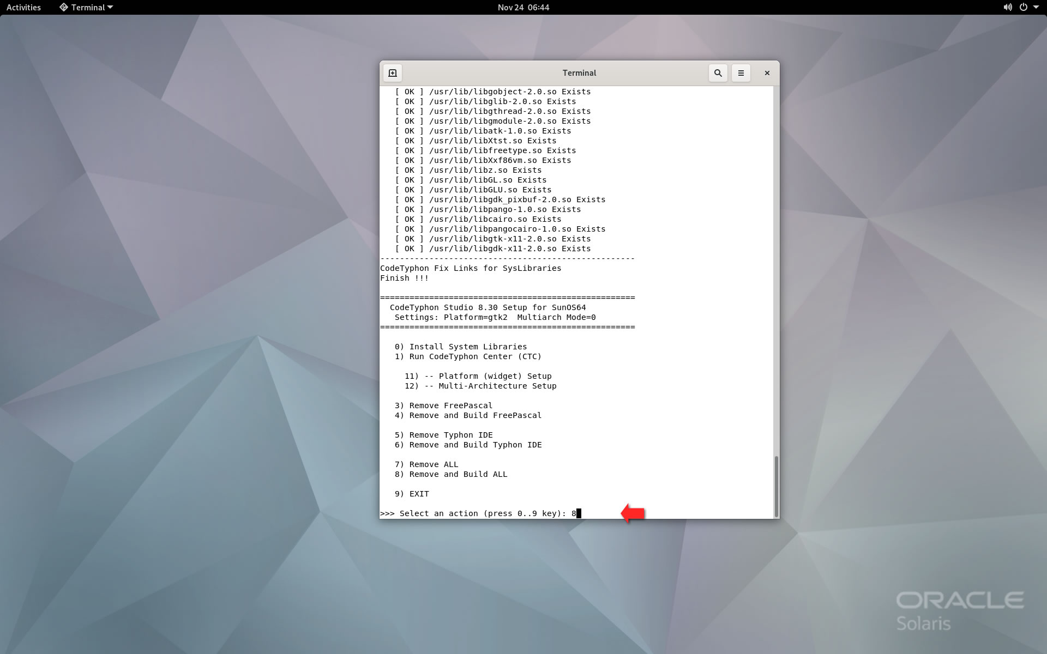The height and width of the screenshot is (654, 1047).
Task: Click the Terminal window title bar label
Action: click(579, 73)
